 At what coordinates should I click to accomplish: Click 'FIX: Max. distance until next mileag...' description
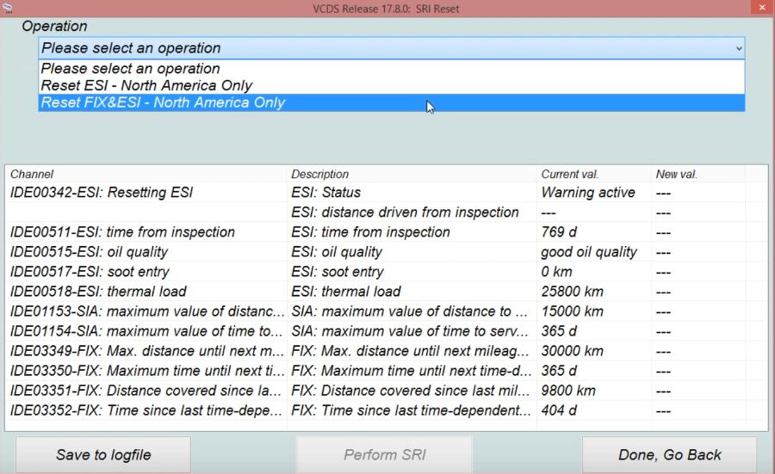pos(410,351)
